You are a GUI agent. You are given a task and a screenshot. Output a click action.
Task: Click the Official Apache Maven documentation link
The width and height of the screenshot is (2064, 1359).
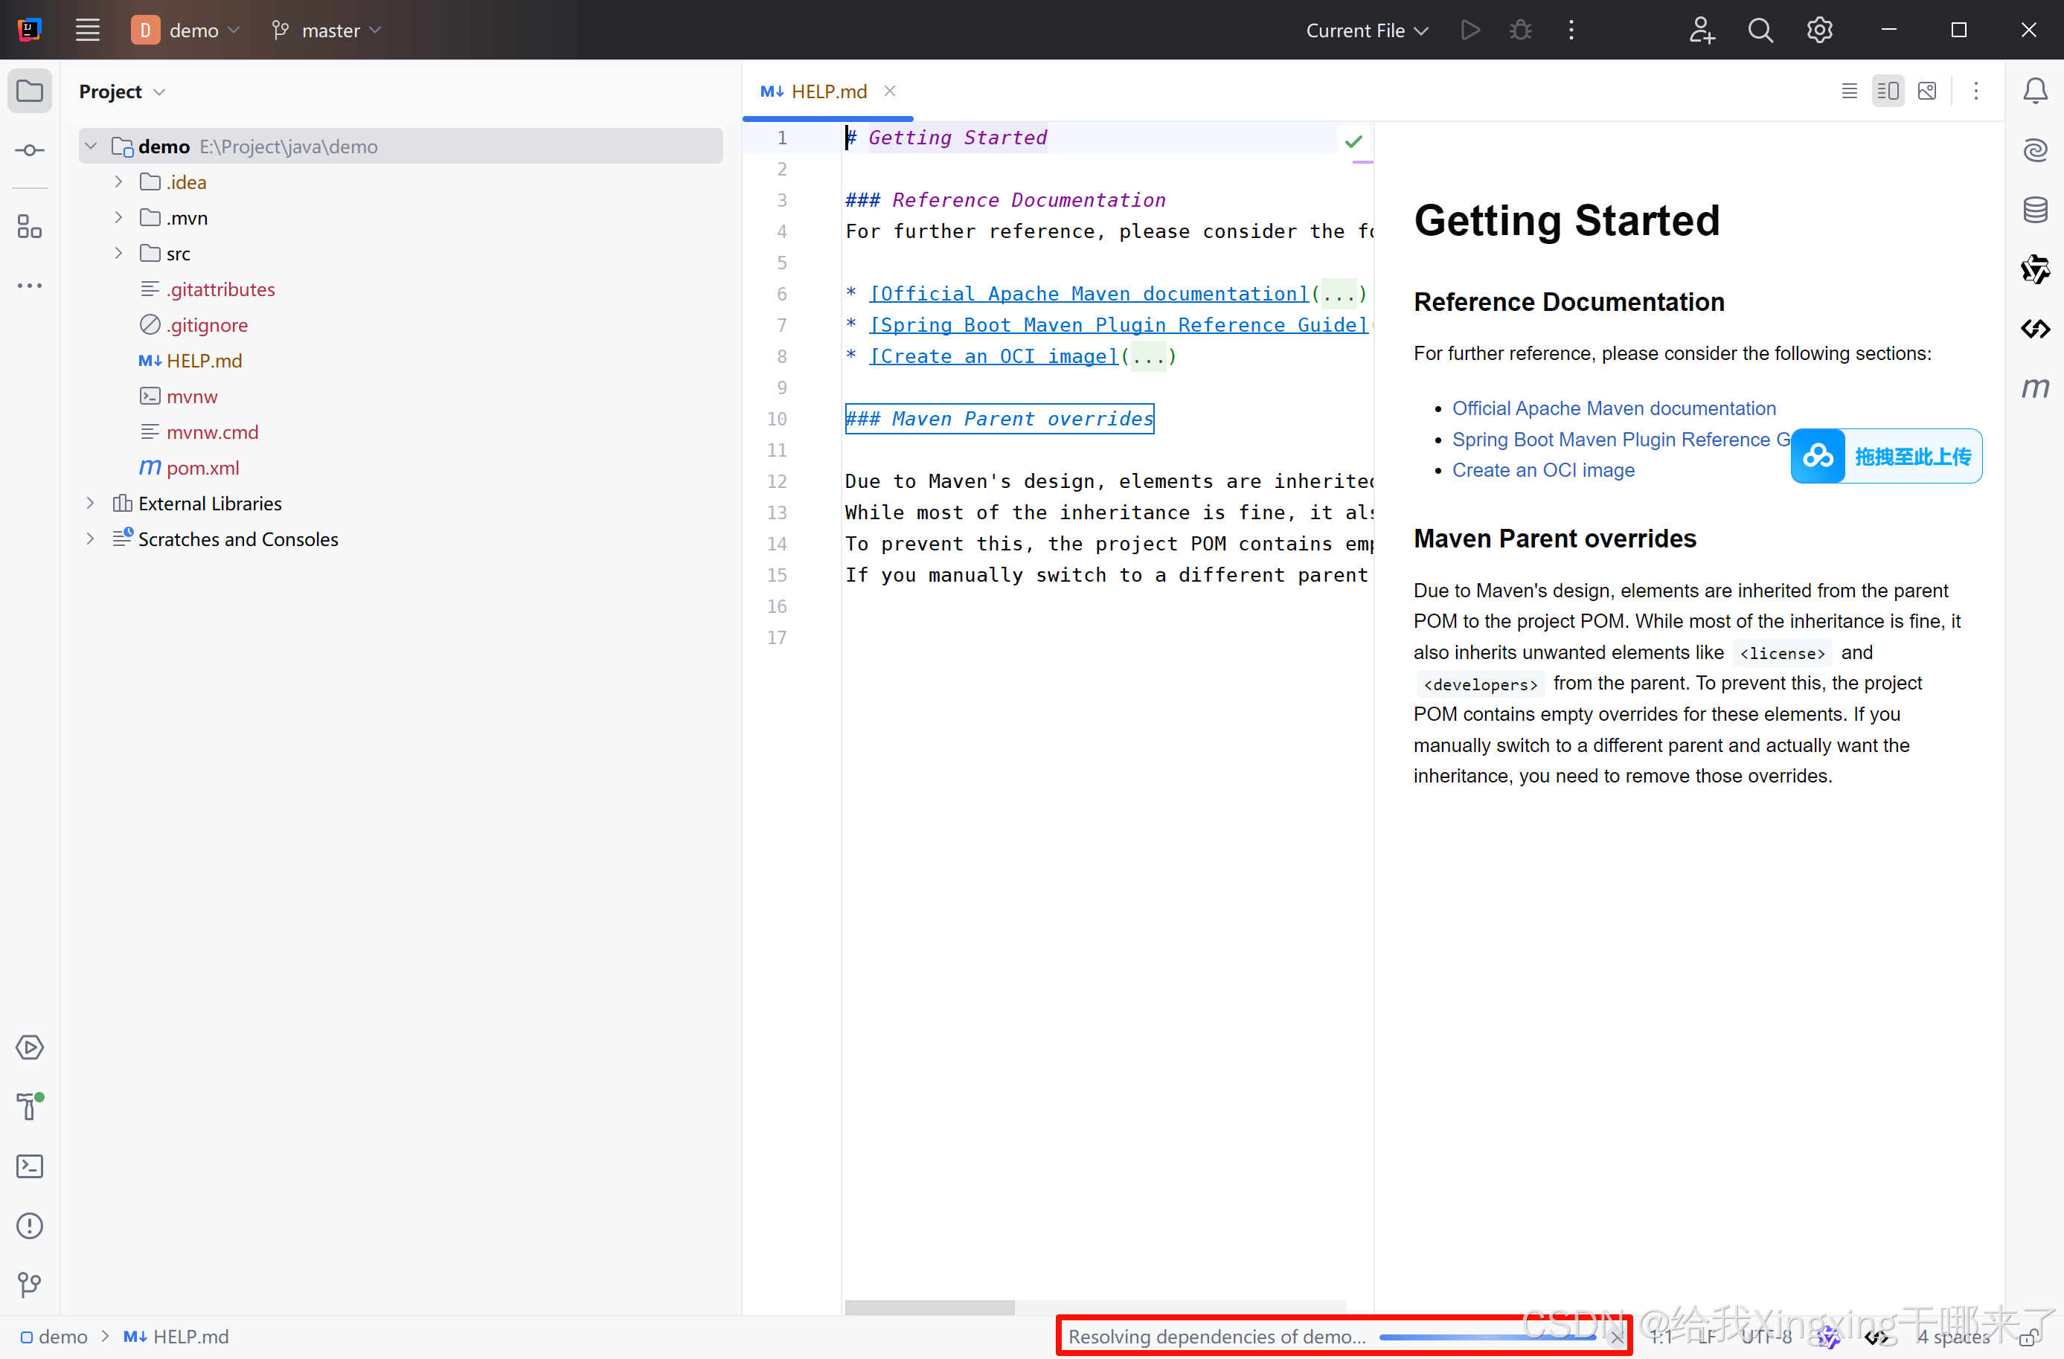click(x=1613, y=408)
